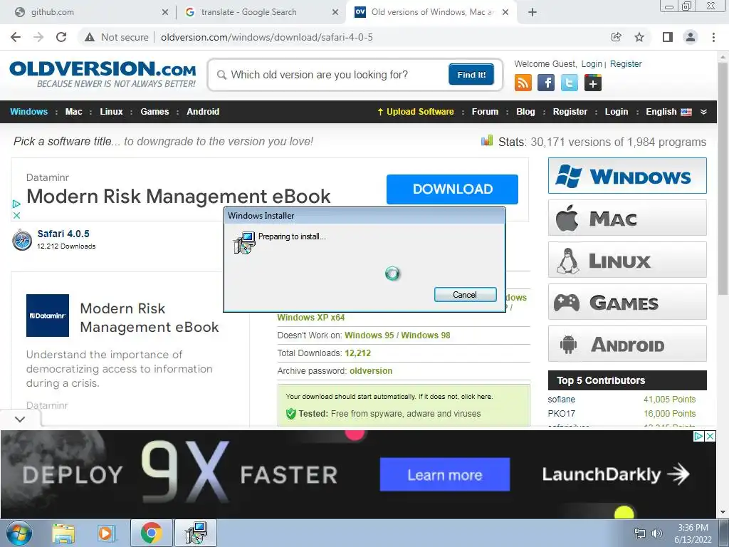
Task: Click the Games sidebar category button
Action: pyautogui.click(x=627, y=302)
